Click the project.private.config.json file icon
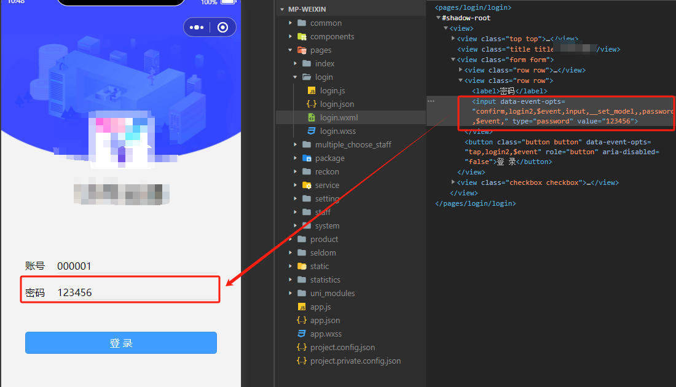 [302, 361]
